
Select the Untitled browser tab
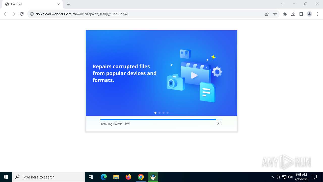pos(32,4)
